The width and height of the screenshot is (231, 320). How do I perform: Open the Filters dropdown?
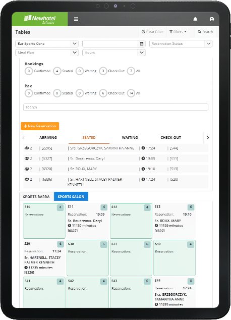coord(178,32)
